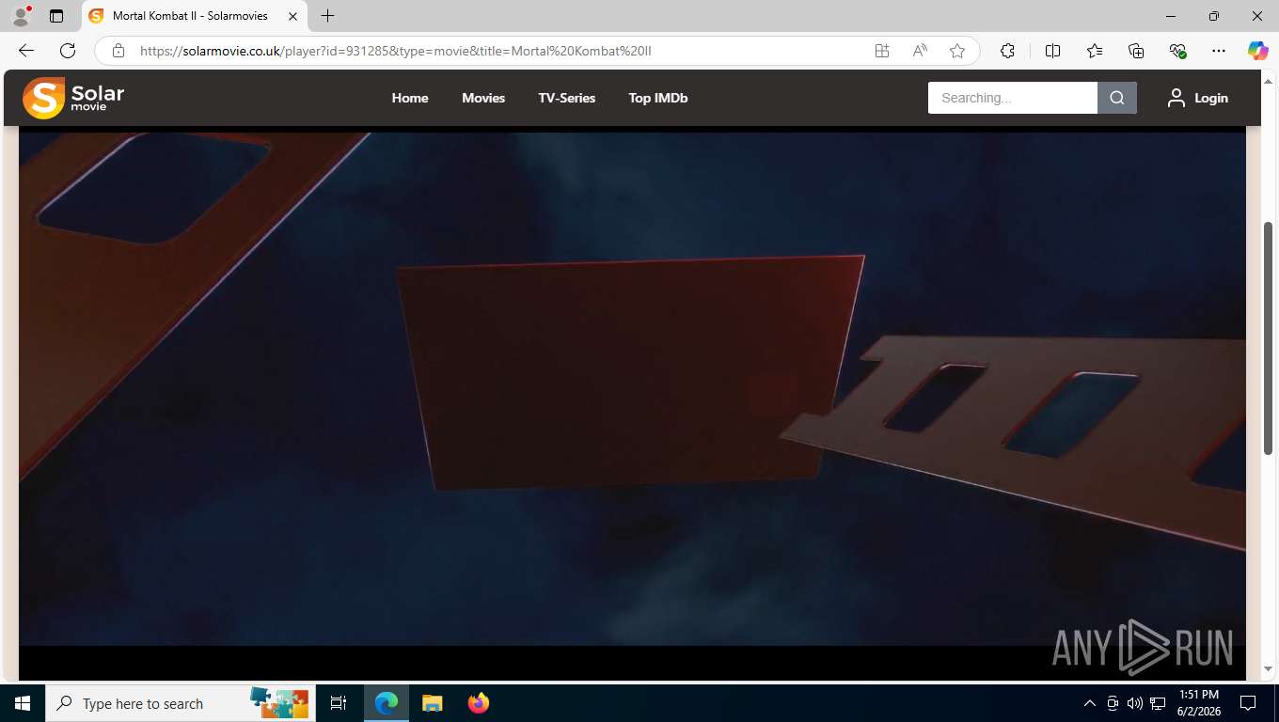This screenshot has height=722, width=1279.
Task: Open Task View on taskbar
Action: click(x=339, y=703)
